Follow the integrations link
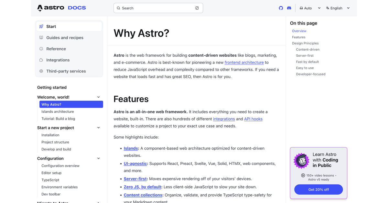This screenshot has width=388, height=203. click(x=224, y=119)
